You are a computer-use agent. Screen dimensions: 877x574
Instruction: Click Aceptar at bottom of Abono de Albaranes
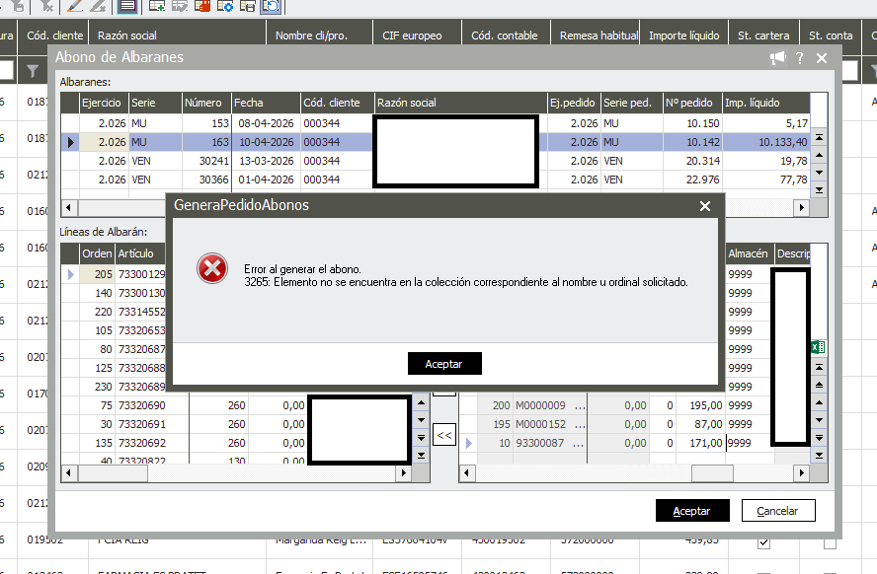[x=691, y=511]
